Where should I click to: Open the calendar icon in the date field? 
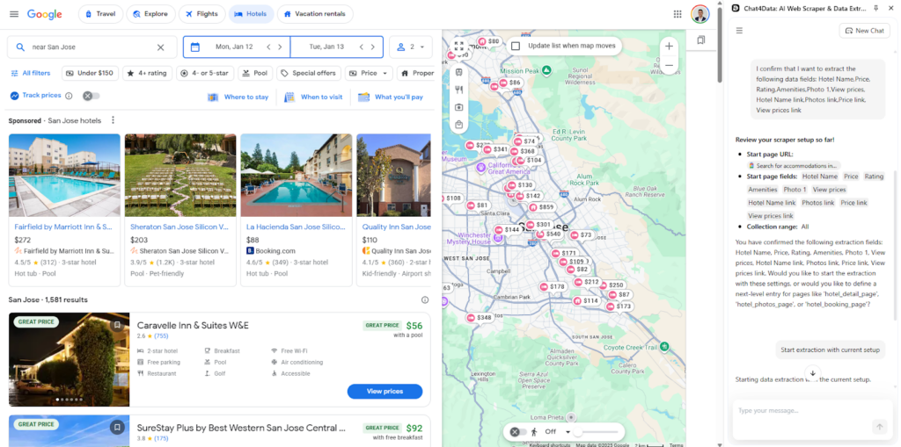194,47
